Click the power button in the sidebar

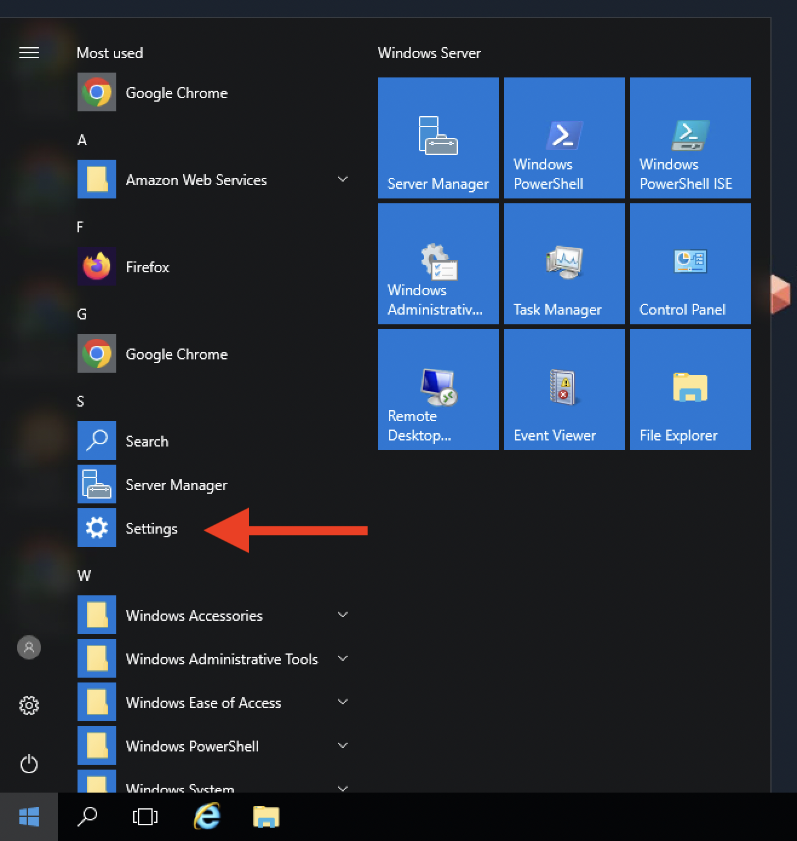(x=29, y=764)
